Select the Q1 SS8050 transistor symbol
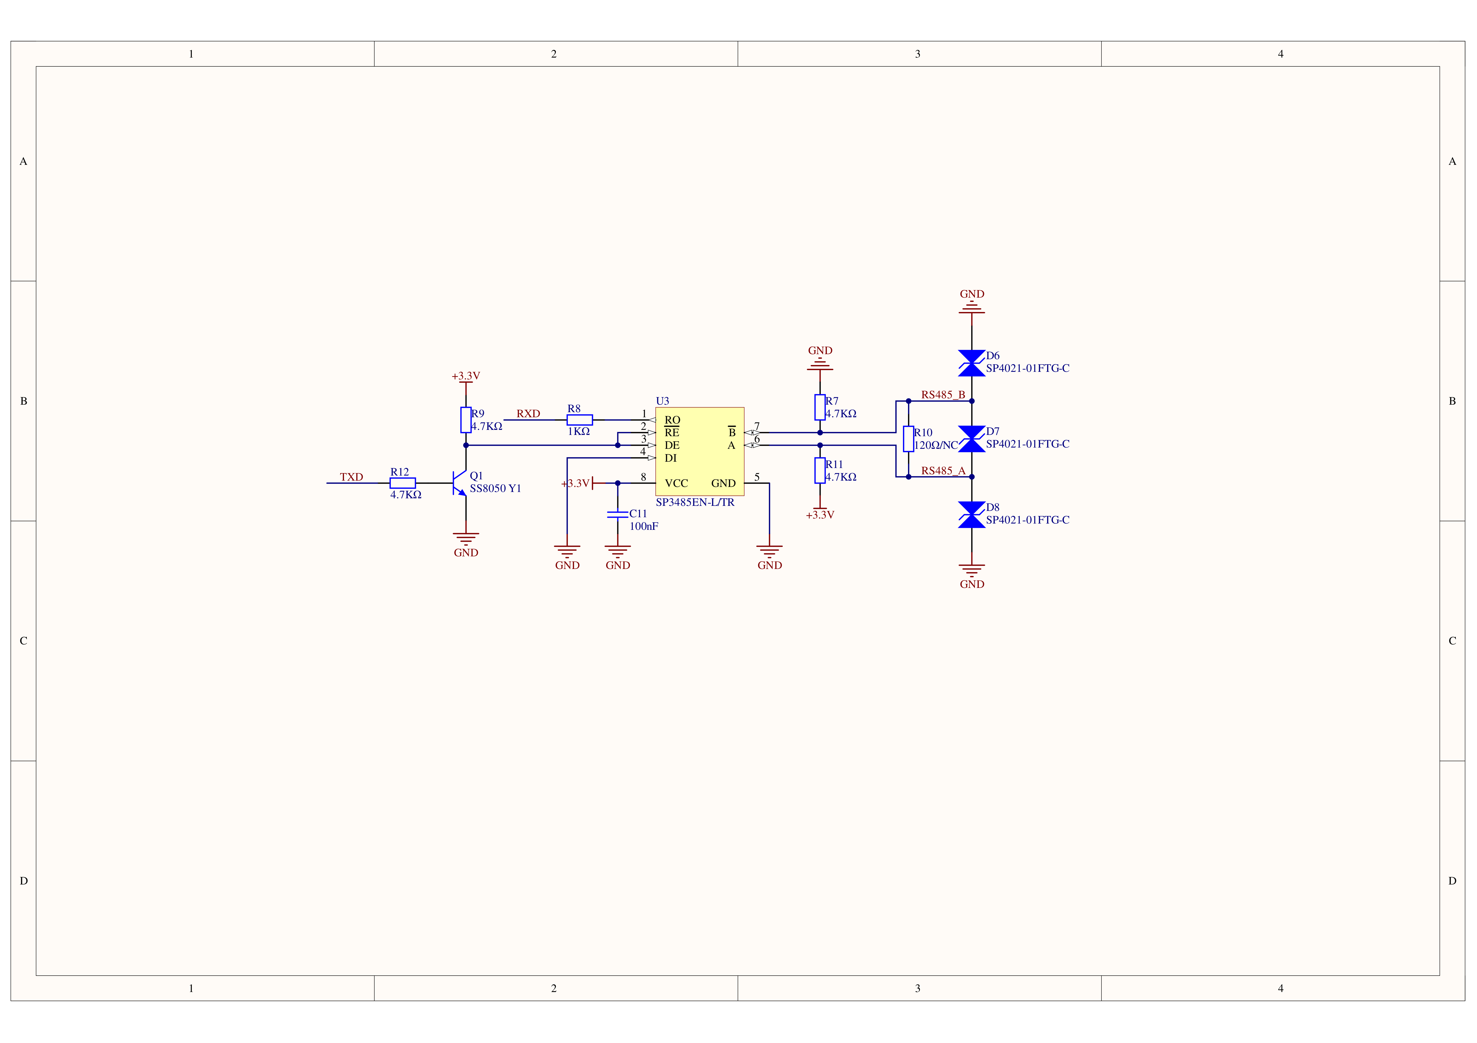Image resolution: width=1477 pixels, height=1043 pixels. pyautogui.click(x=460, y=483)
